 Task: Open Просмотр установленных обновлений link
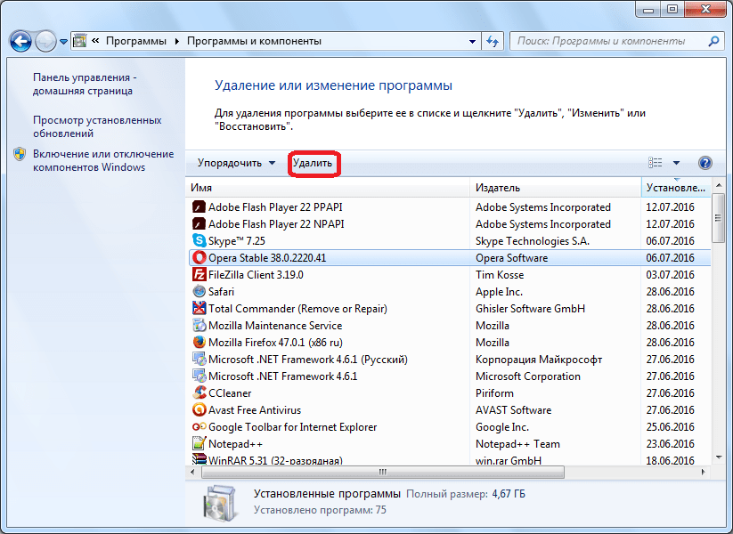click(97, 126)
